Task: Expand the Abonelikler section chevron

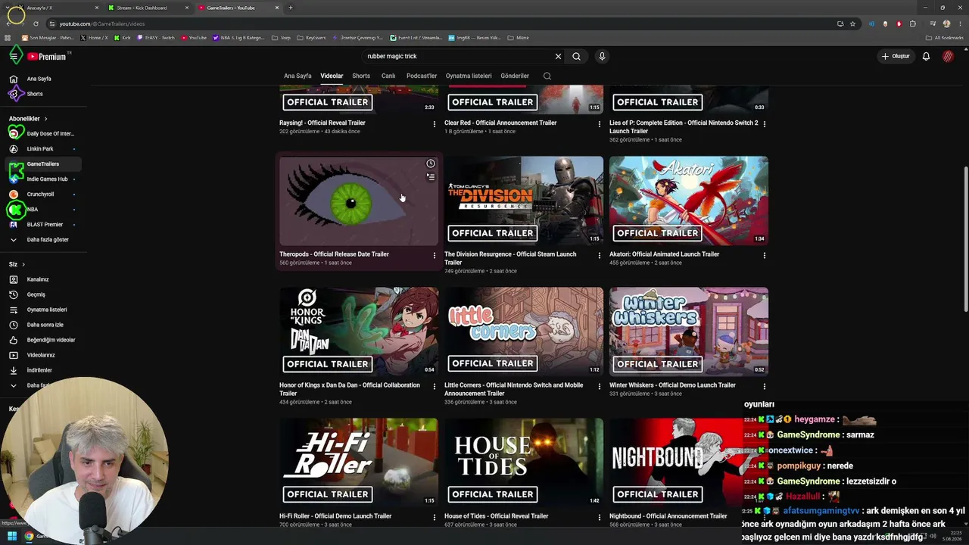Action: [x=45, y=119]
